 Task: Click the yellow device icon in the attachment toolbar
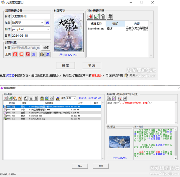tap(42, 98)
